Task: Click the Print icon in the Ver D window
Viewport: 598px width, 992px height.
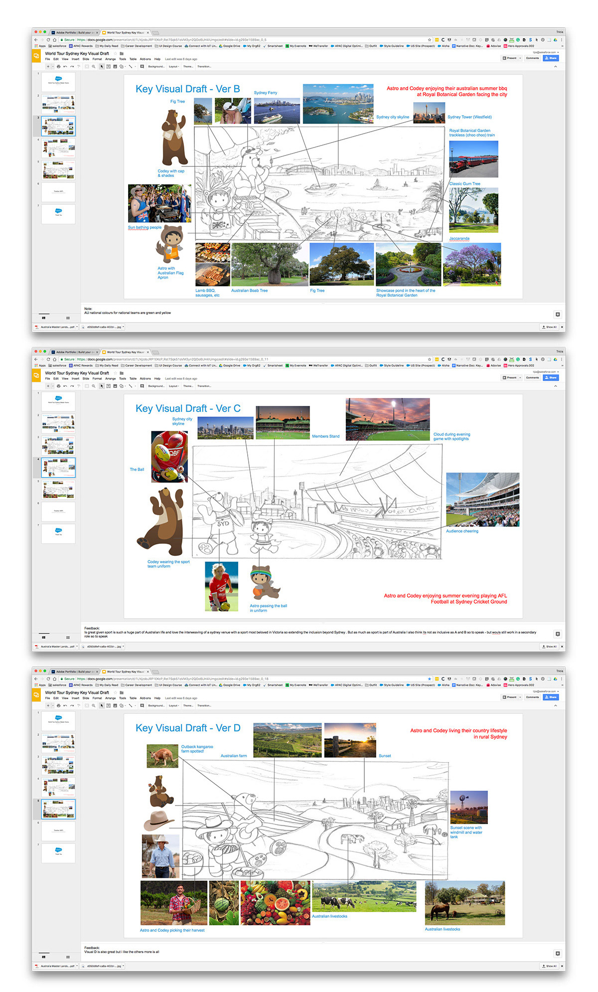Action: pos(58,705)
